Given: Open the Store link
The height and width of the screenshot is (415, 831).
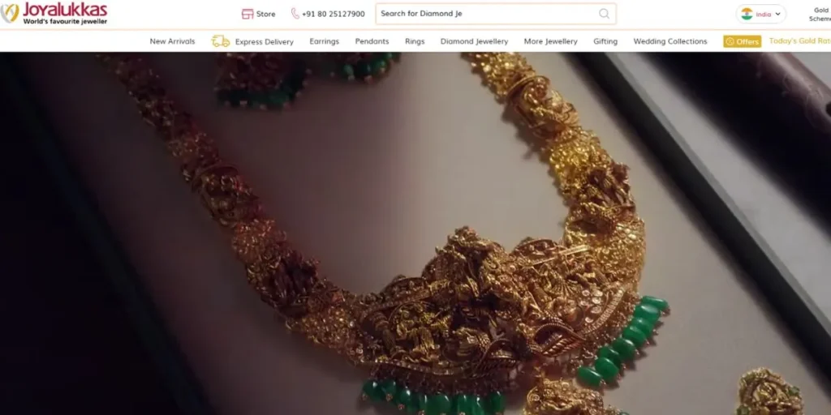Looking at the screenshot, I should pyautogui.click(x=265, y=15).
